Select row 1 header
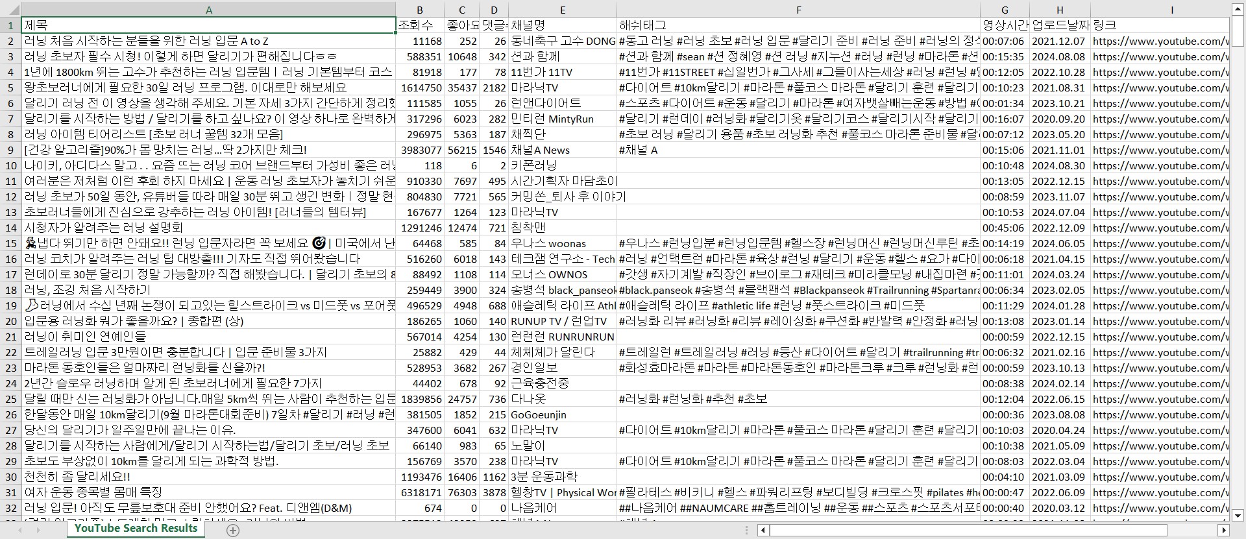 tap(10, 25)
